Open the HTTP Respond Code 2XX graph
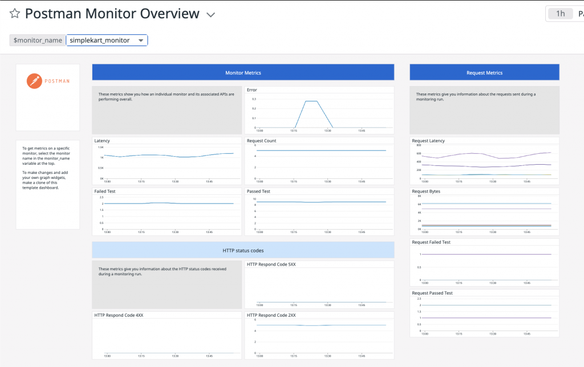The image size is (584, 367). 319,335
